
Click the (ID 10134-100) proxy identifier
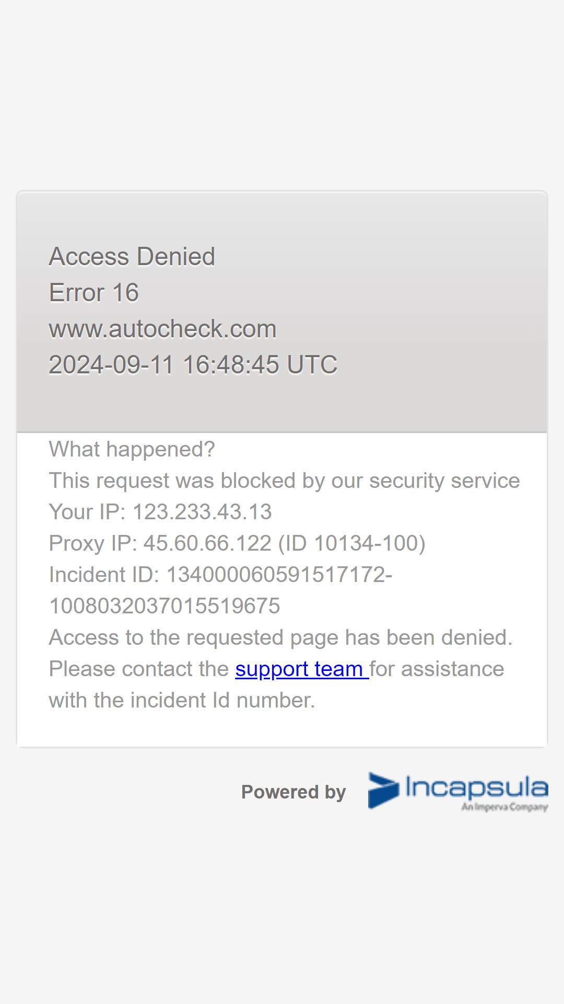point(352,543)
